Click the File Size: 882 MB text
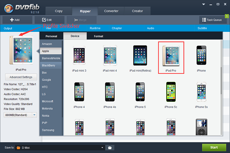The width and height of the screenshot is (230, 153). click(14, 109)
